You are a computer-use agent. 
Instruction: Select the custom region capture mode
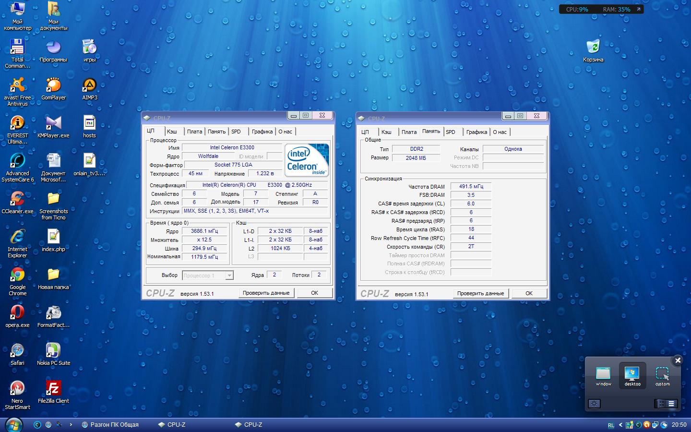click(x=662, y=376)
